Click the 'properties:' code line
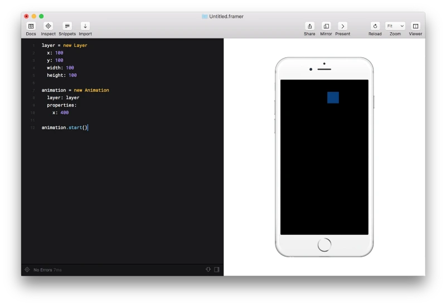Image resolution: width=446 pixels, height=305 pixels. click(x=62, y=105)
